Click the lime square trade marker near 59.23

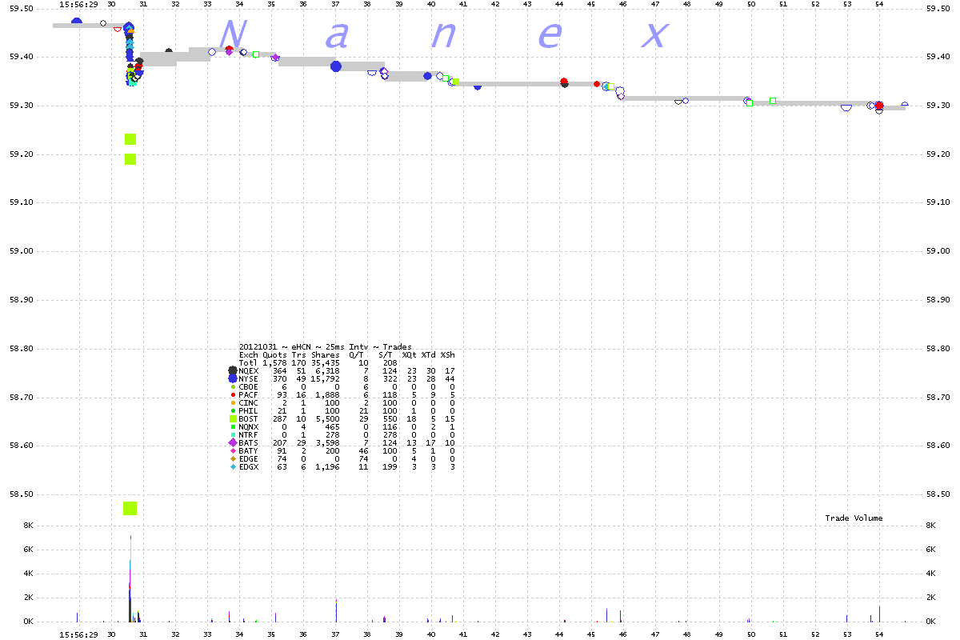coord(130,139)
